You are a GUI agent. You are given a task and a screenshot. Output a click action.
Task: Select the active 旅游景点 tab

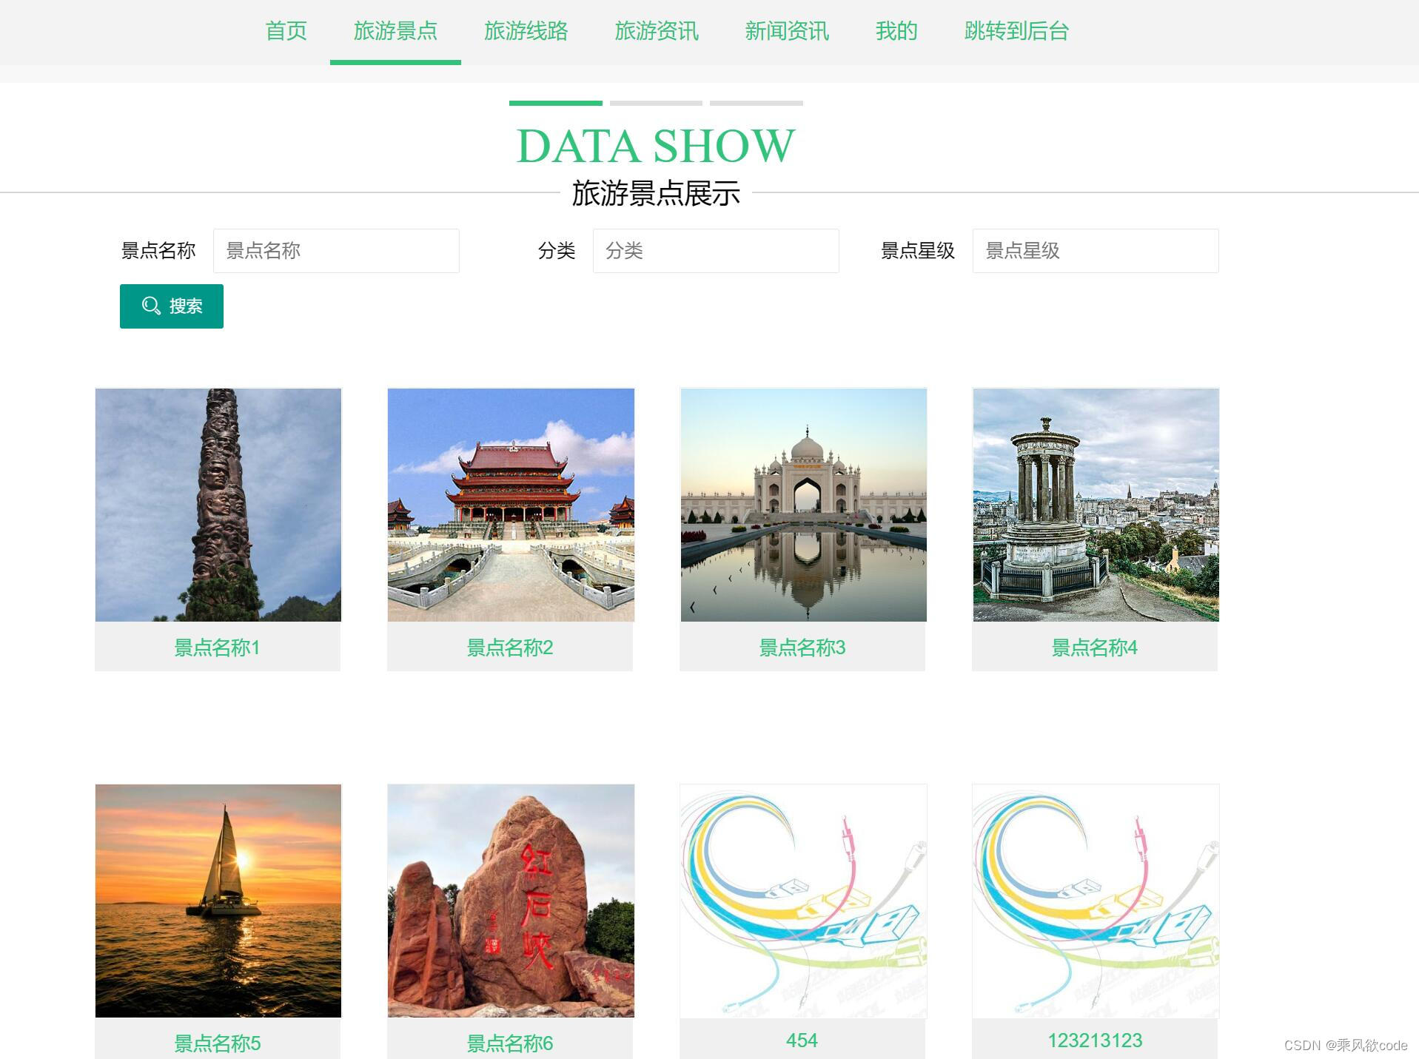pos(395,31)
